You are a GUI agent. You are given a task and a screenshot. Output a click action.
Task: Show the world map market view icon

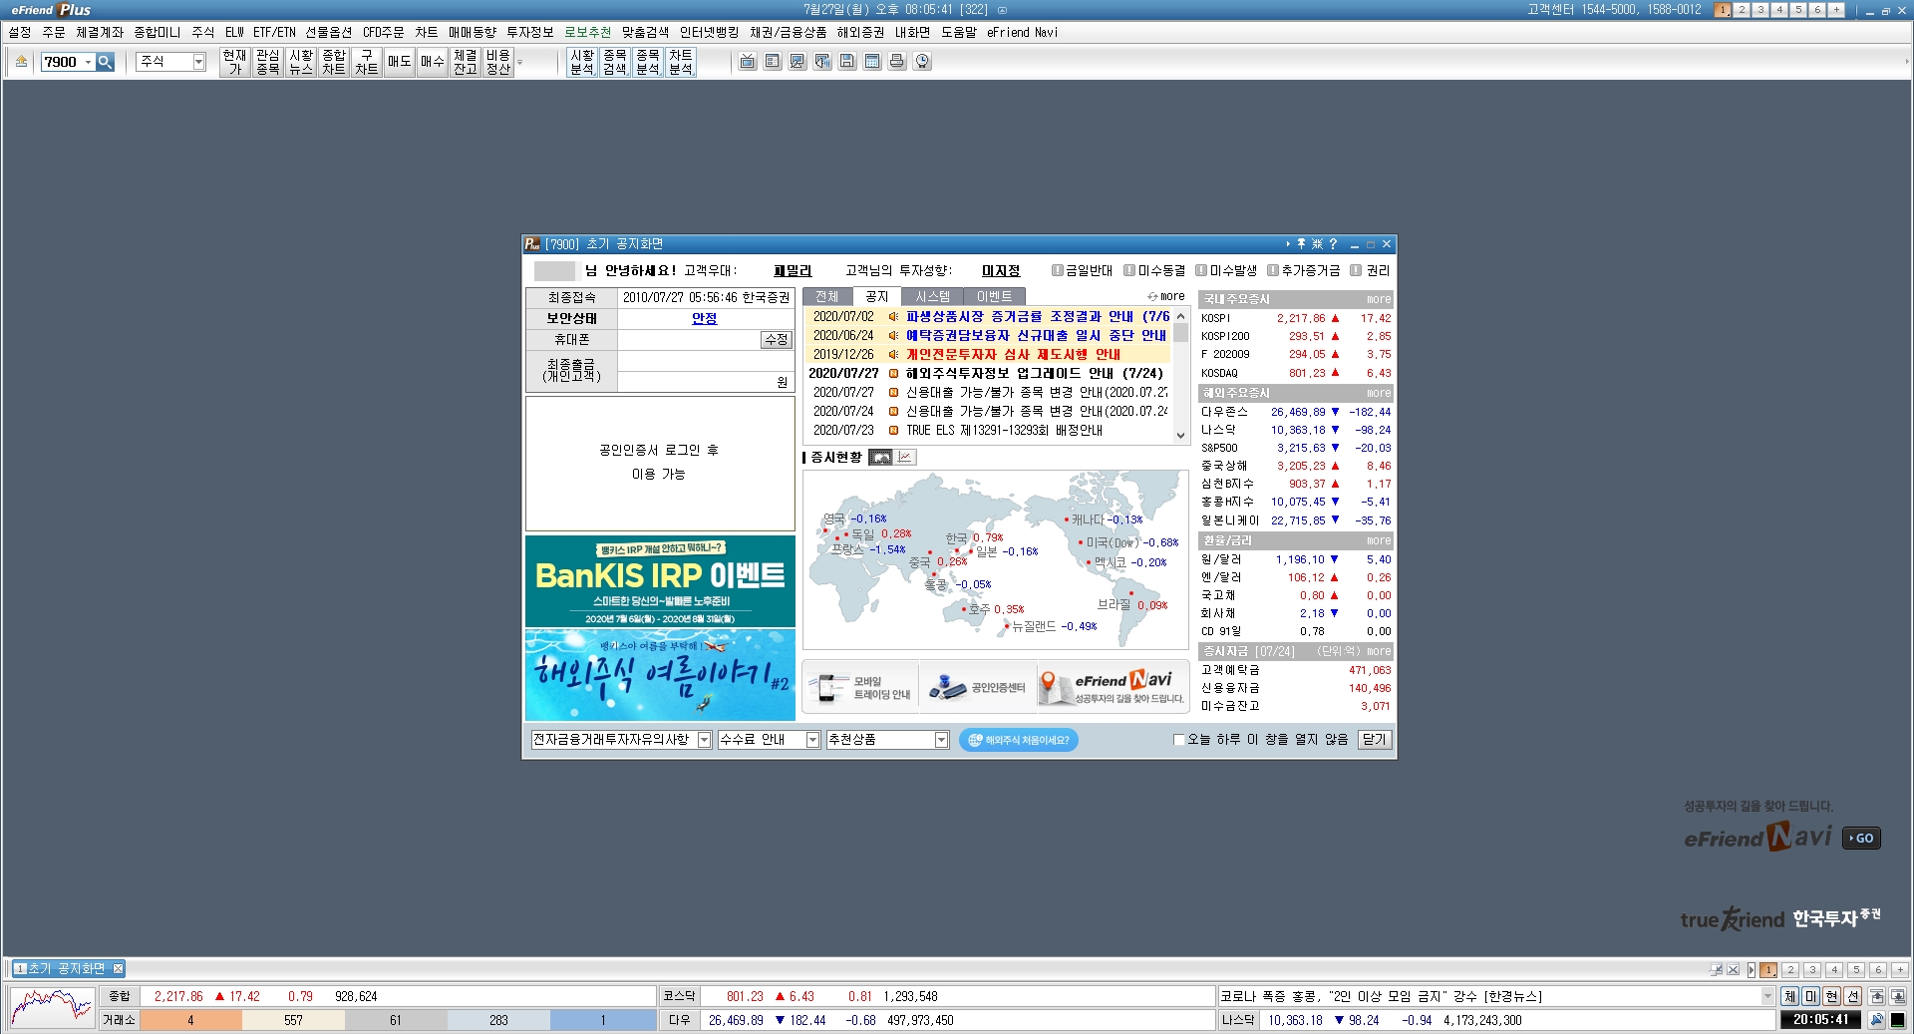[880, 457]
